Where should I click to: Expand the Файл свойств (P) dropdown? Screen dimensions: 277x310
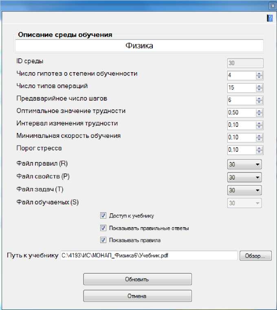244,177
